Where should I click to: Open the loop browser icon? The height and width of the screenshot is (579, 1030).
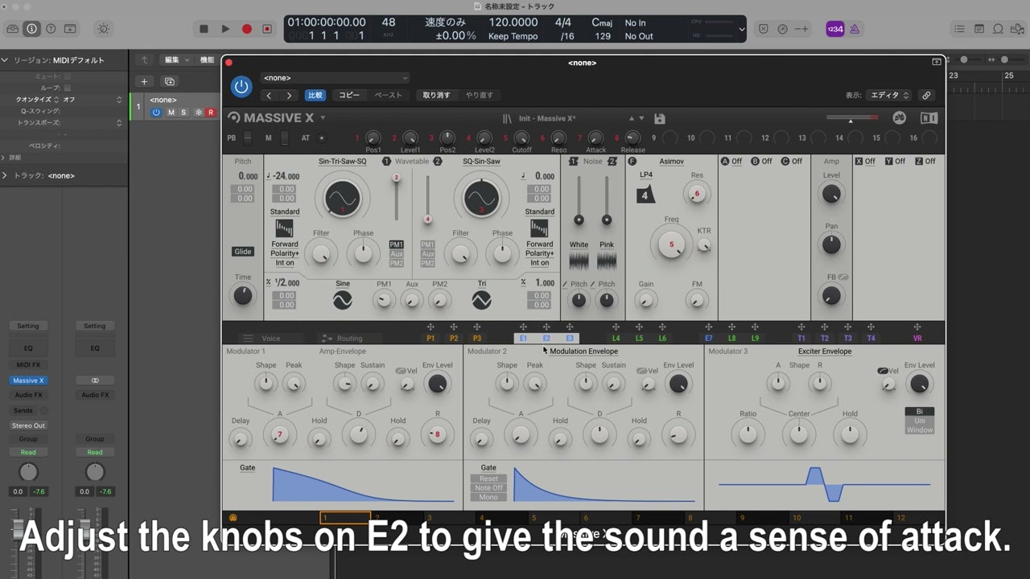click(998, 29)
